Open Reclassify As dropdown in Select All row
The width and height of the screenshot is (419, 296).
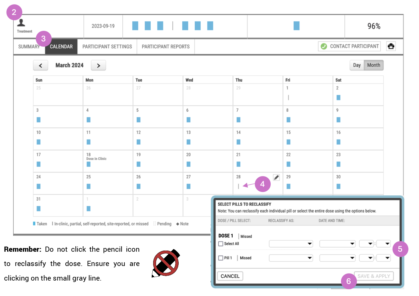291,244
